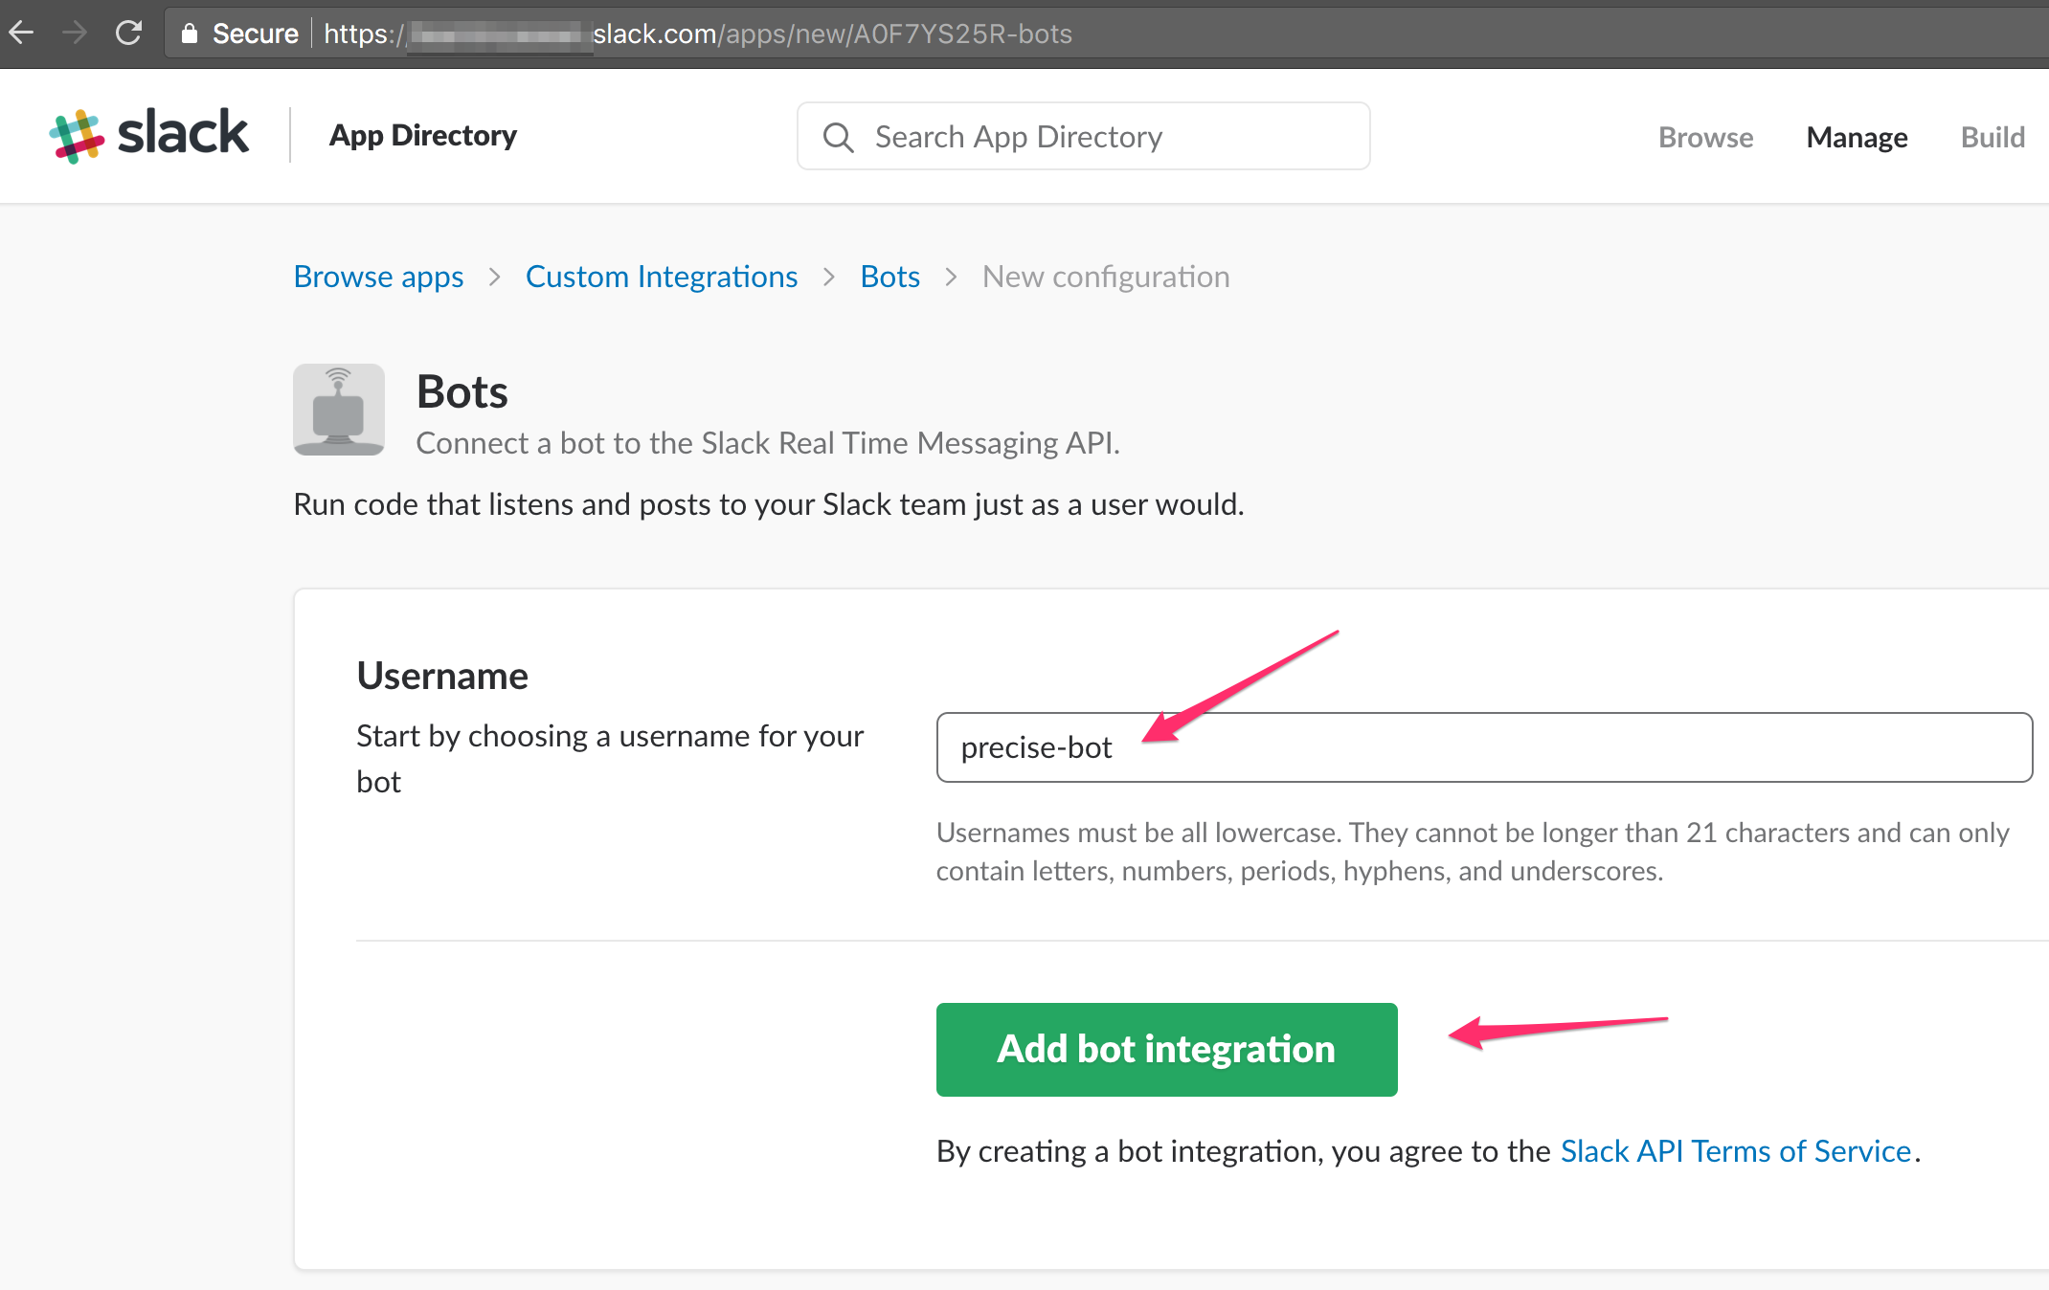
Task: Open Slack API Terms of Service link
Action: click(1736, 1150)
